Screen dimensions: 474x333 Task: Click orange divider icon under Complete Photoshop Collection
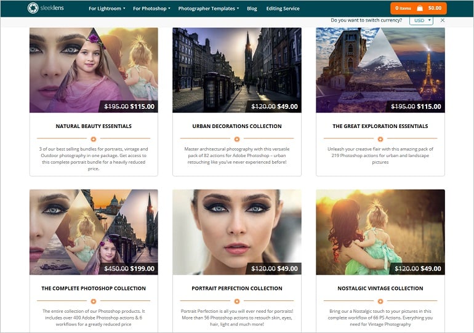94,301
